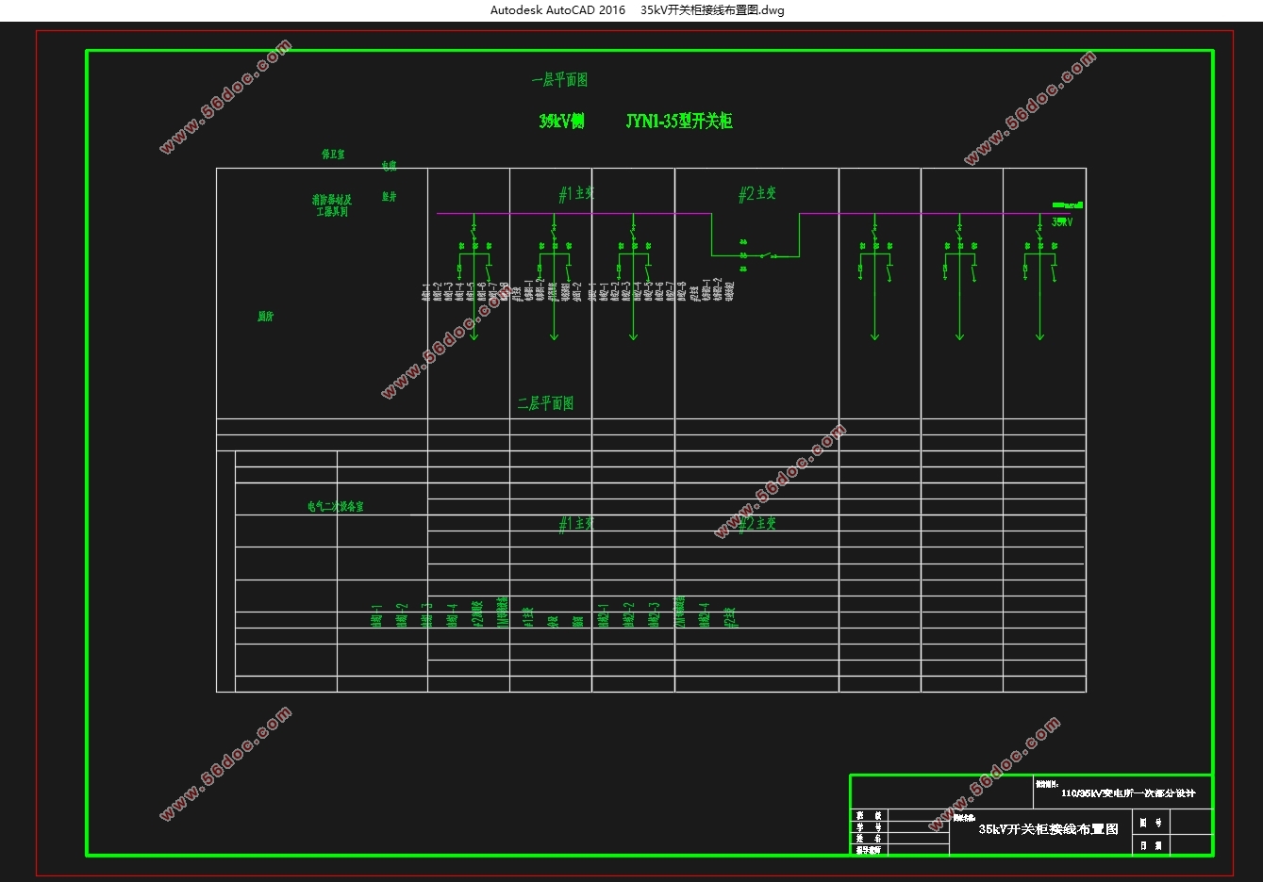Select the '一层平面图' heading text
Viewport: 1263px width, 882px height.
559,80
